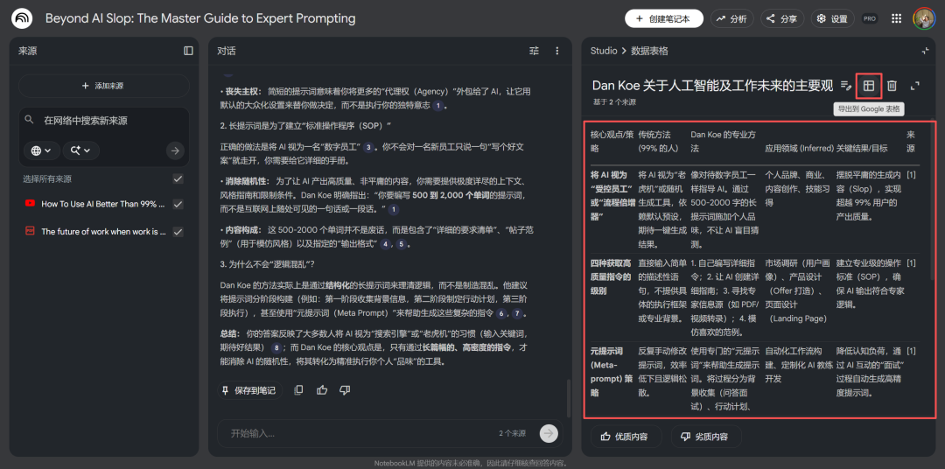Rate table as 劣质内容

click(706, 437)
